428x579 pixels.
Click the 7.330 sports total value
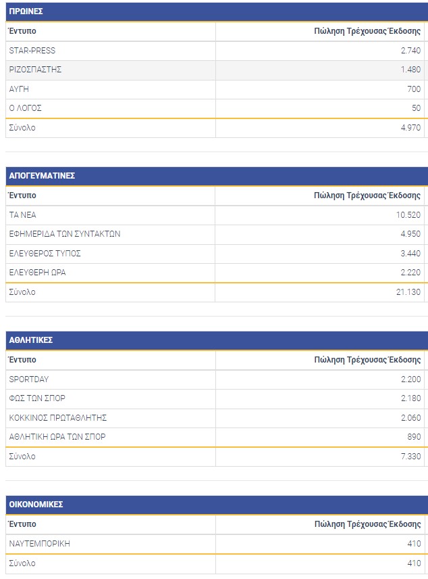tap(410, 457)
